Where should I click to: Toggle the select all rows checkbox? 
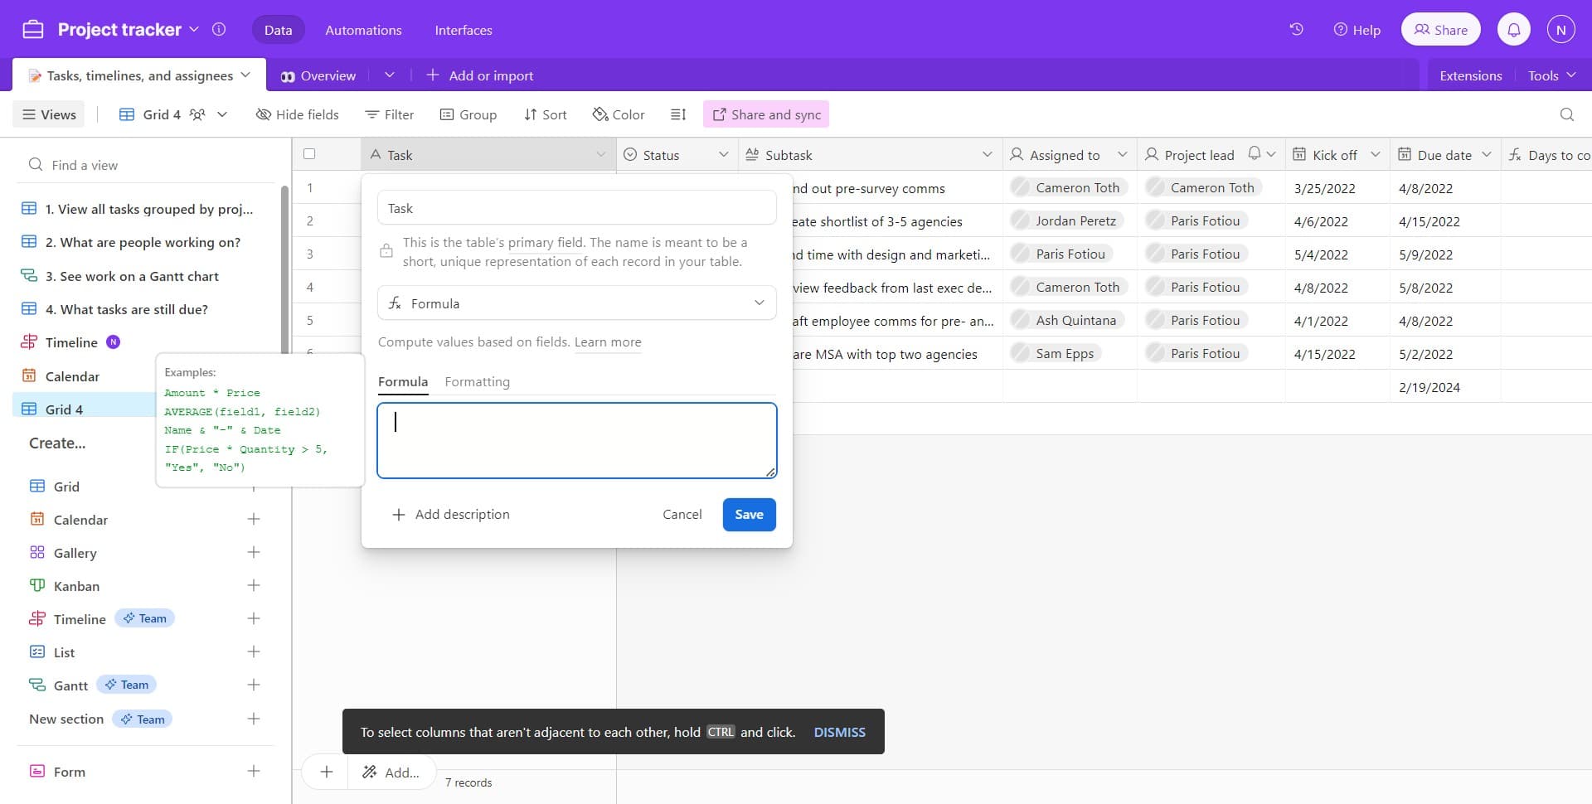309,154
